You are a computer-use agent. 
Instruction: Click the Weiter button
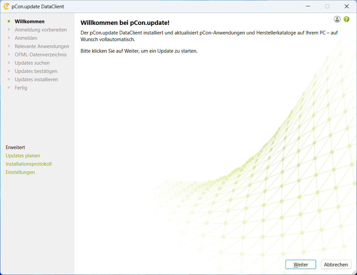(x=300, y=264)
